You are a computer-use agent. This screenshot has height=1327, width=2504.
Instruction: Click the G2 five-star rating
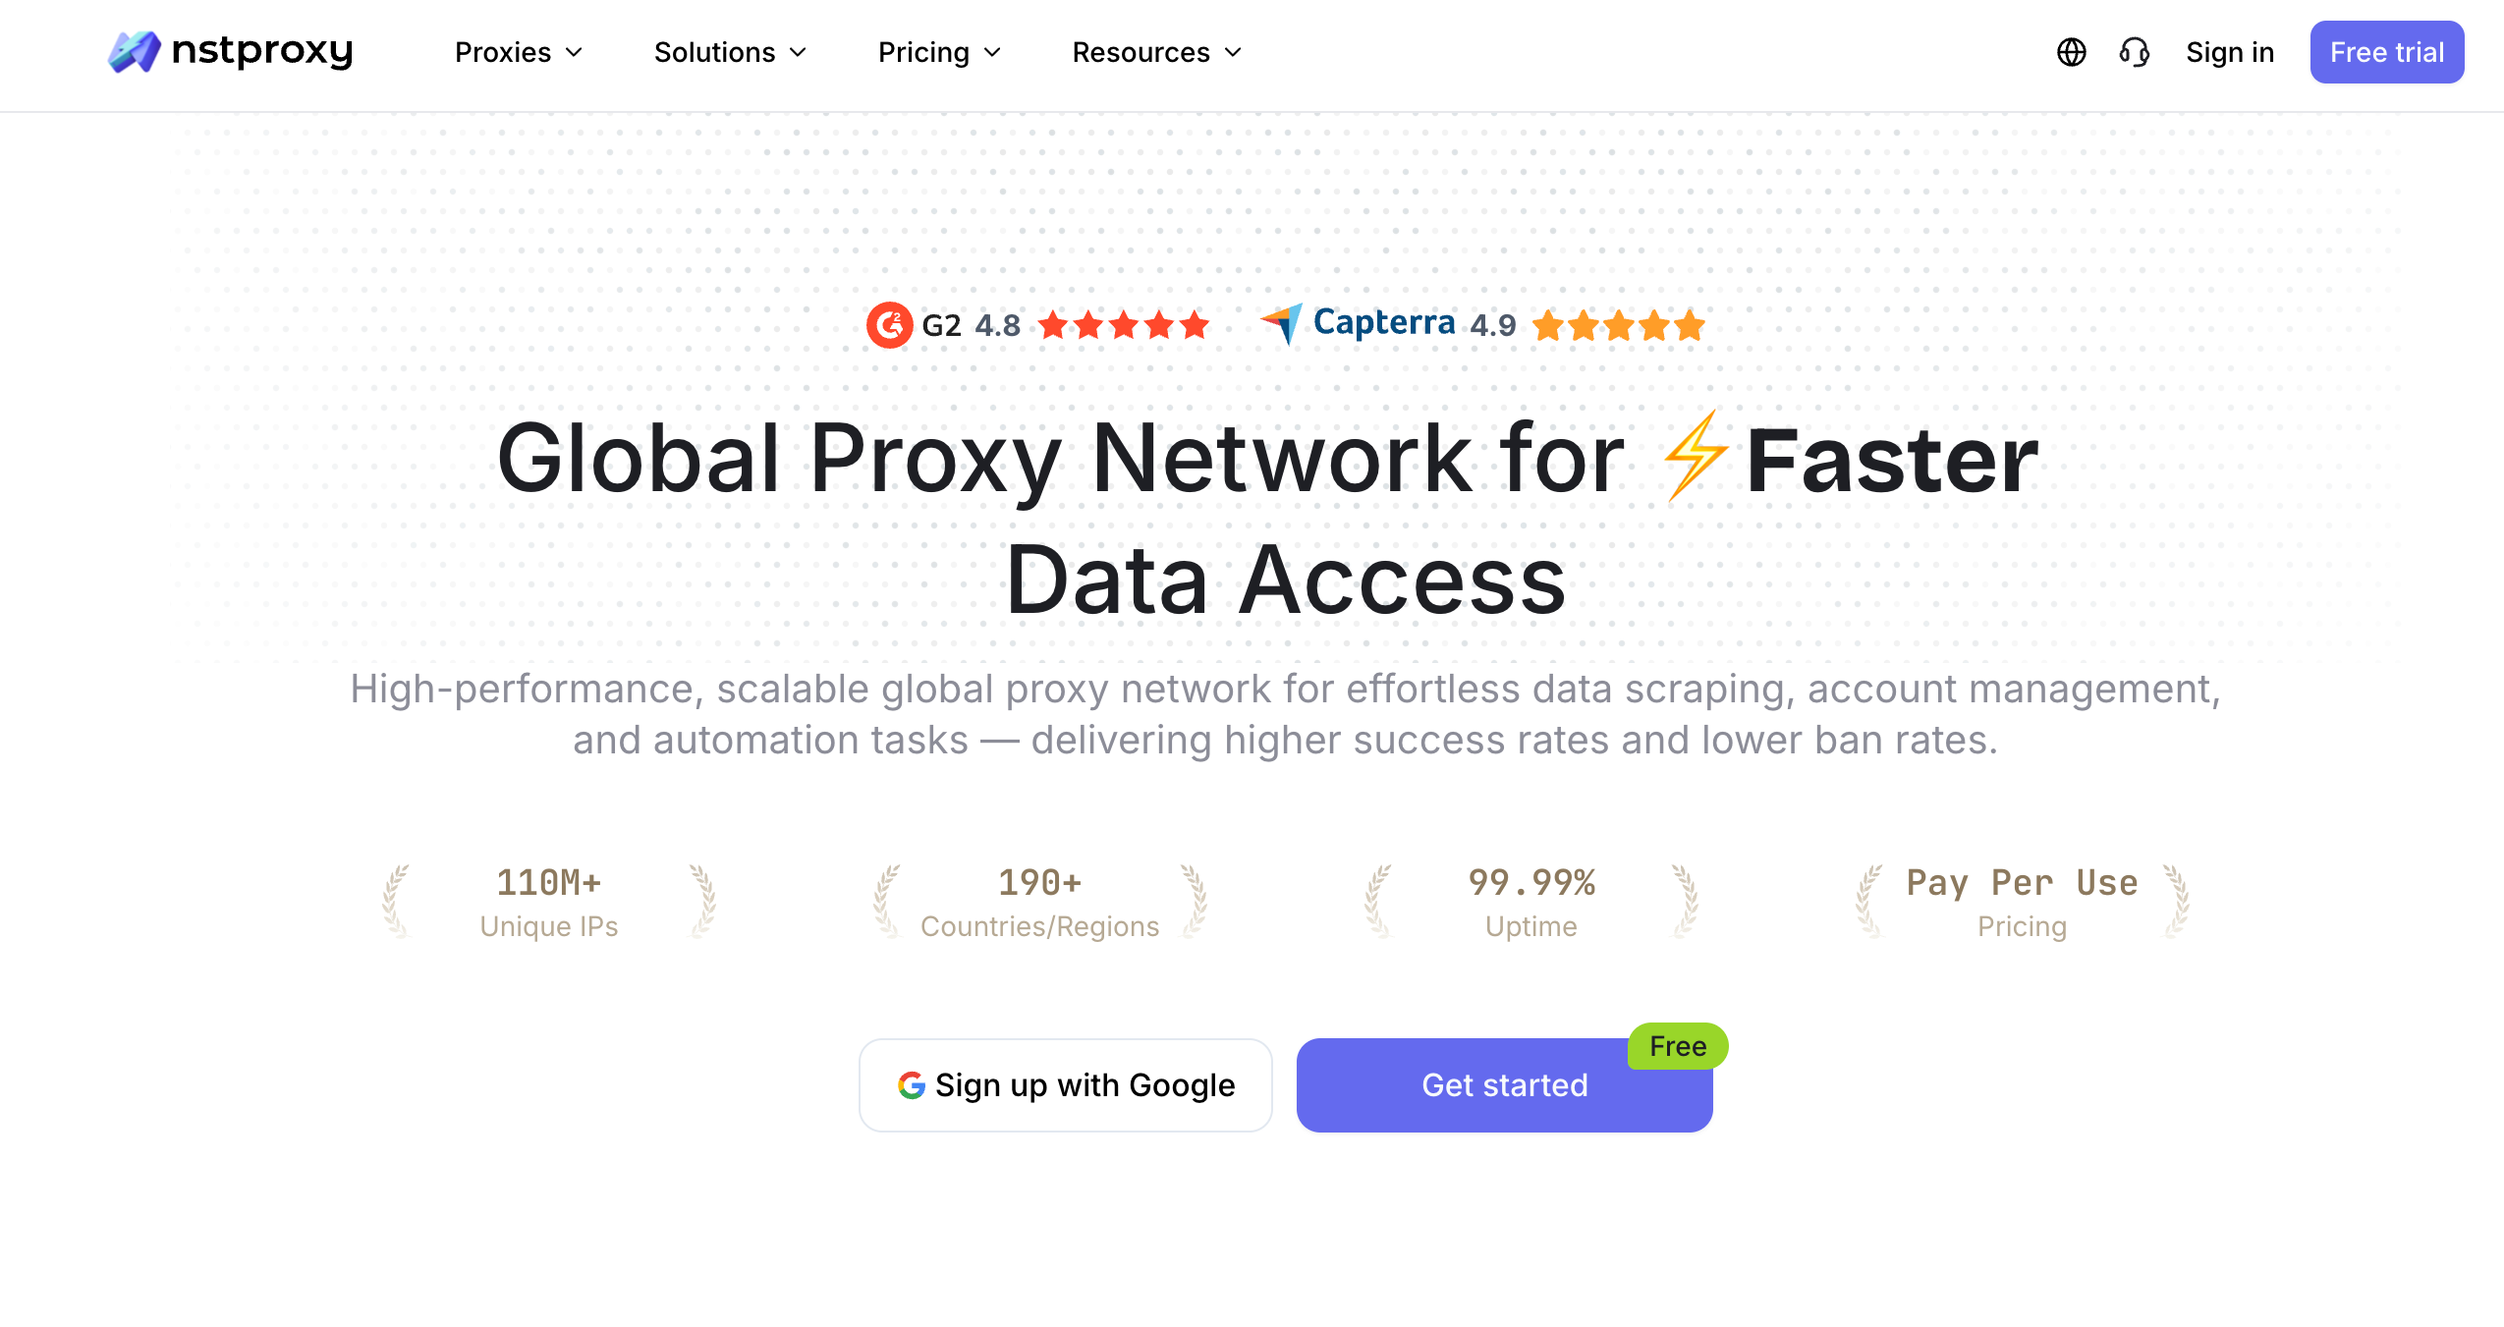click(x=1124, y=325)
